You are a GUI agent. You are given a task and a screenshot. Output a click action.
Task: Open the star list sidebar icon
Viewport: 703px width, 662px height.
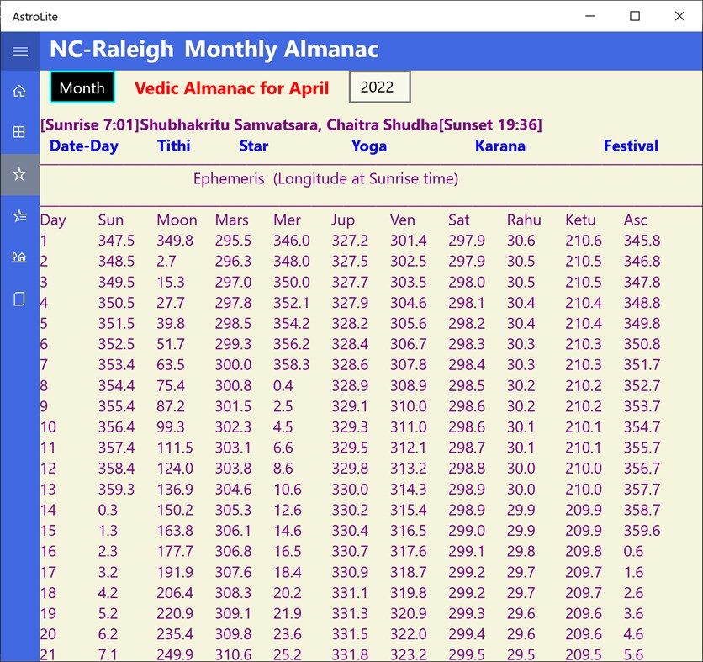pyautogui.click(x=19, y=215)
